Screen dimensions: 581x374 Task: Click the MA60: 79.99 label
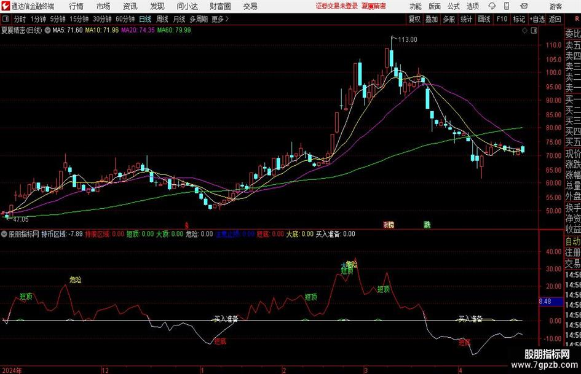point(174,30)
